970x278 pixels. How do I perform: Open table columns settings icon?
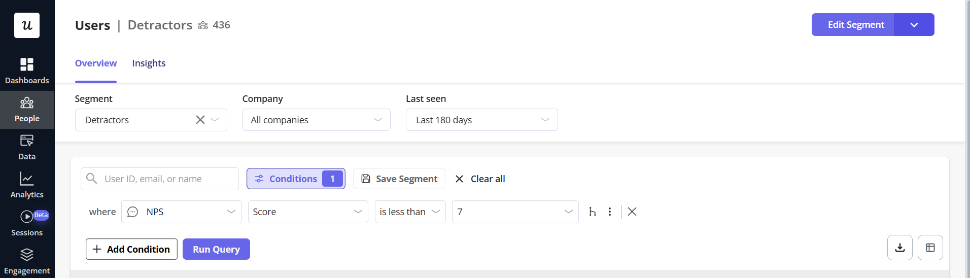[930, 248]
